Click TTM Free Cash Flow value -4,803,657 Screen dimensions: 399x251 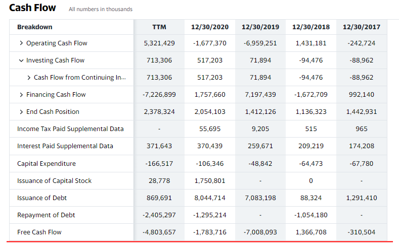pyautogui.click(x=159, y=232)
